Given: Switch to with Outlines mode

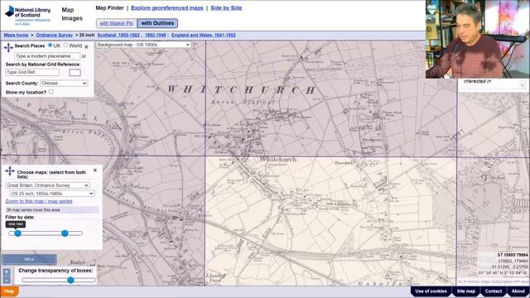Looking at the screenshot, I should 157,23.
